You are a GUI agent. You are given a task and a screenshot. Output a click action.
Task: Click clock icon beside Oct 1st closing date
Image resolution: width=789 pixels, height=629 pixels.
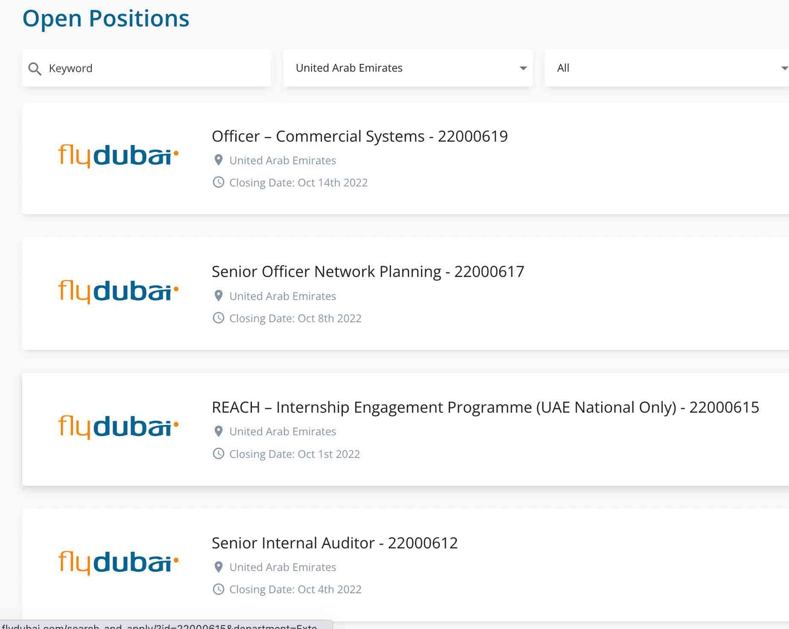[218, 454]
